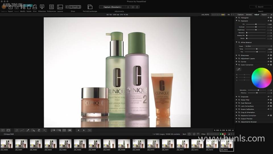Open the White Balance Preset dropdown
This screenshot has height=154, width=273.
coord(258,46)
